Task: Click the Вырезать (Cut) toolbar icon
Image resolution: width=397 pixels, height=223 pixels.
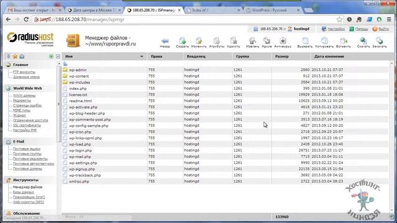Action: click(305, 43)
